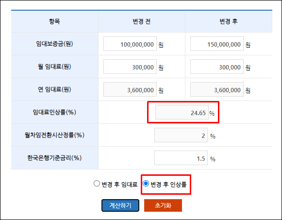Click the 초기화 reset button
This screenshot has width=282, height=220.
point(163,205)
